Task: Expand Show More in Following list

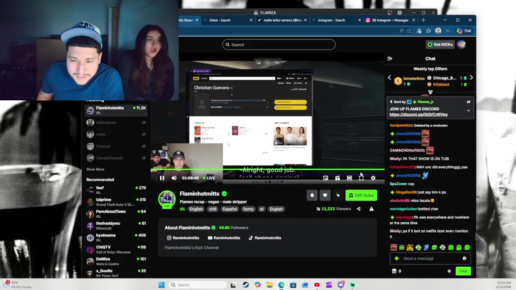Action: 95,170
